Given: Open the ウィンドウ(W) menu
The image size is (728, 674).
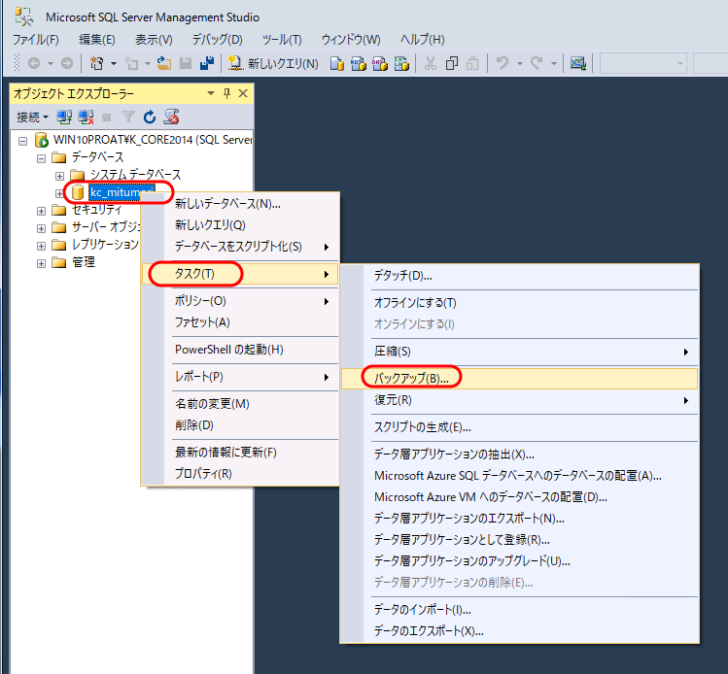Looking at the screenshot, I should pos(351,40).
